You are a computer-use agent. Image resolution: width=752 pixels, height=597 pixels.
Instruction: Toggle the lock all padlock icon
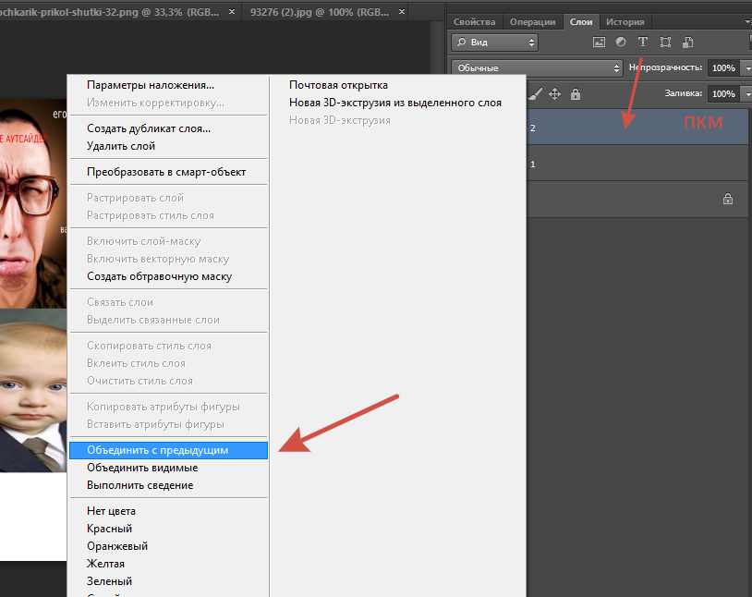click(576, 93)
